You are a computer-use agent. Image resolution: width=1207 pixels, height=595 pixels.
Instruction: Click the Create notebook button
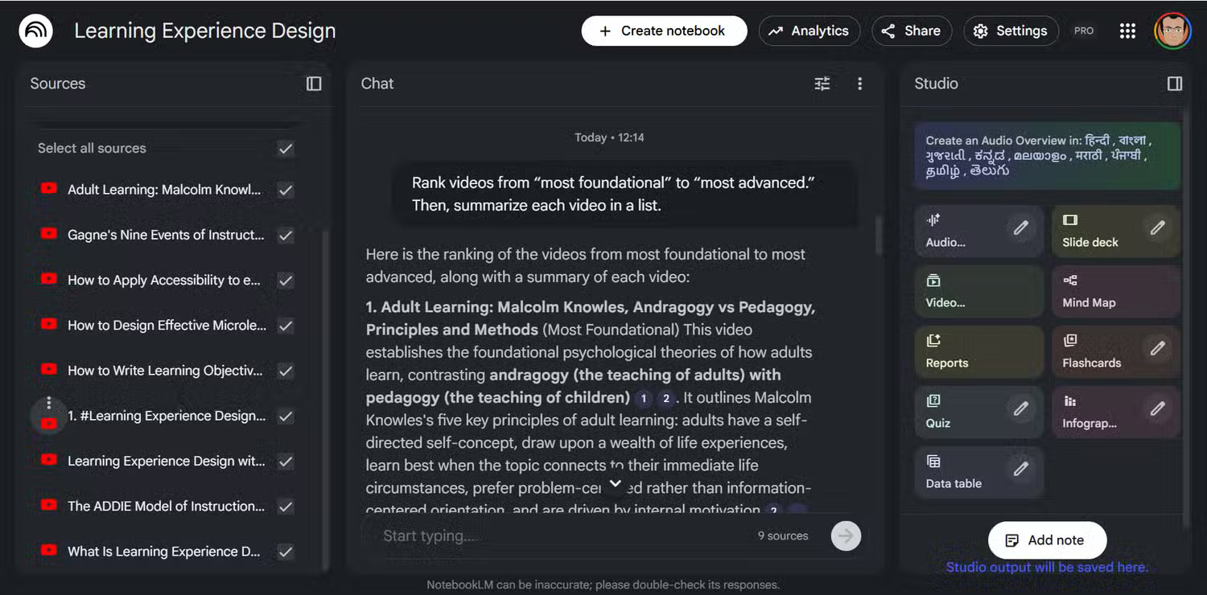tap(664, 31)
